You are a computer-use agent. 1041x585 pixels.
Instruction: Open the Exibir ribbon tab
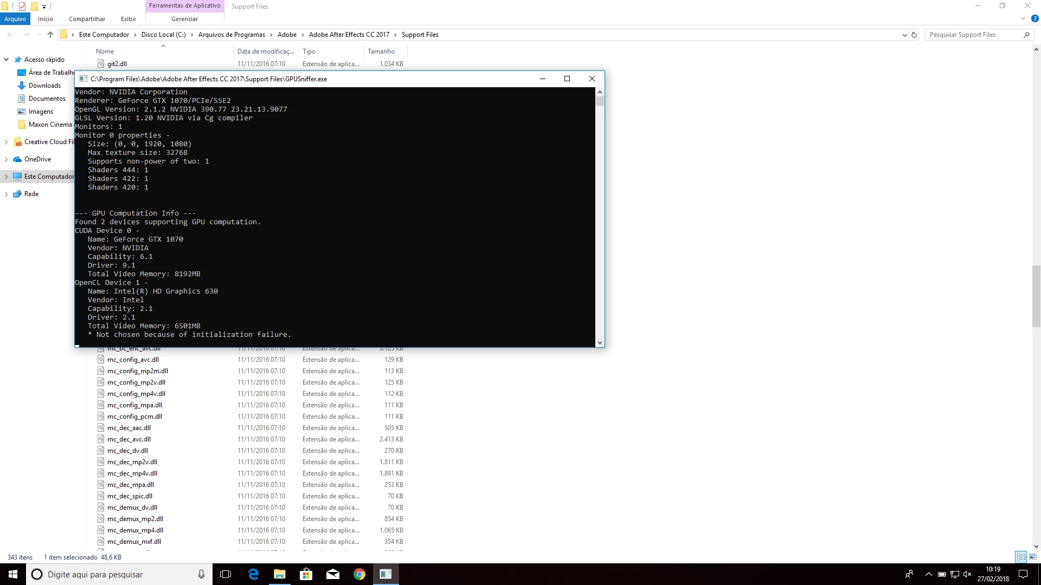point(128,19)
